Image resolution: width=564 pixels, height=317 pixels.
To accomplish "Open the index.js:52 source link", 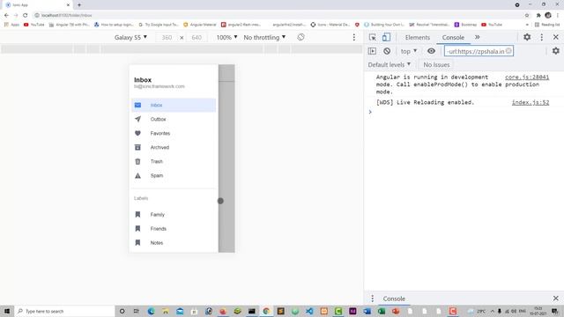I will [x=531, y=102].
